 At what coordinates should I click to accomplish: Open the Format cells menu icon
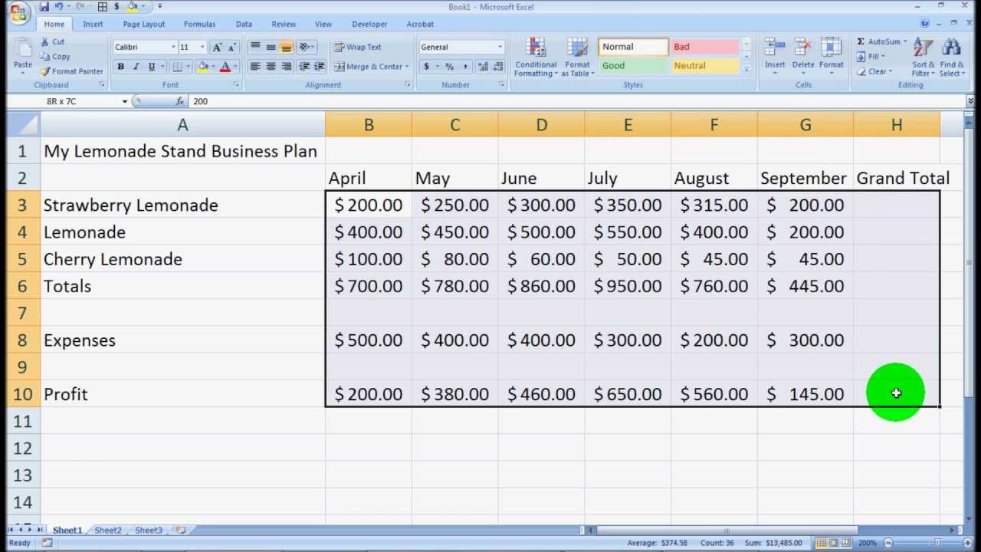tap(832, 48)
